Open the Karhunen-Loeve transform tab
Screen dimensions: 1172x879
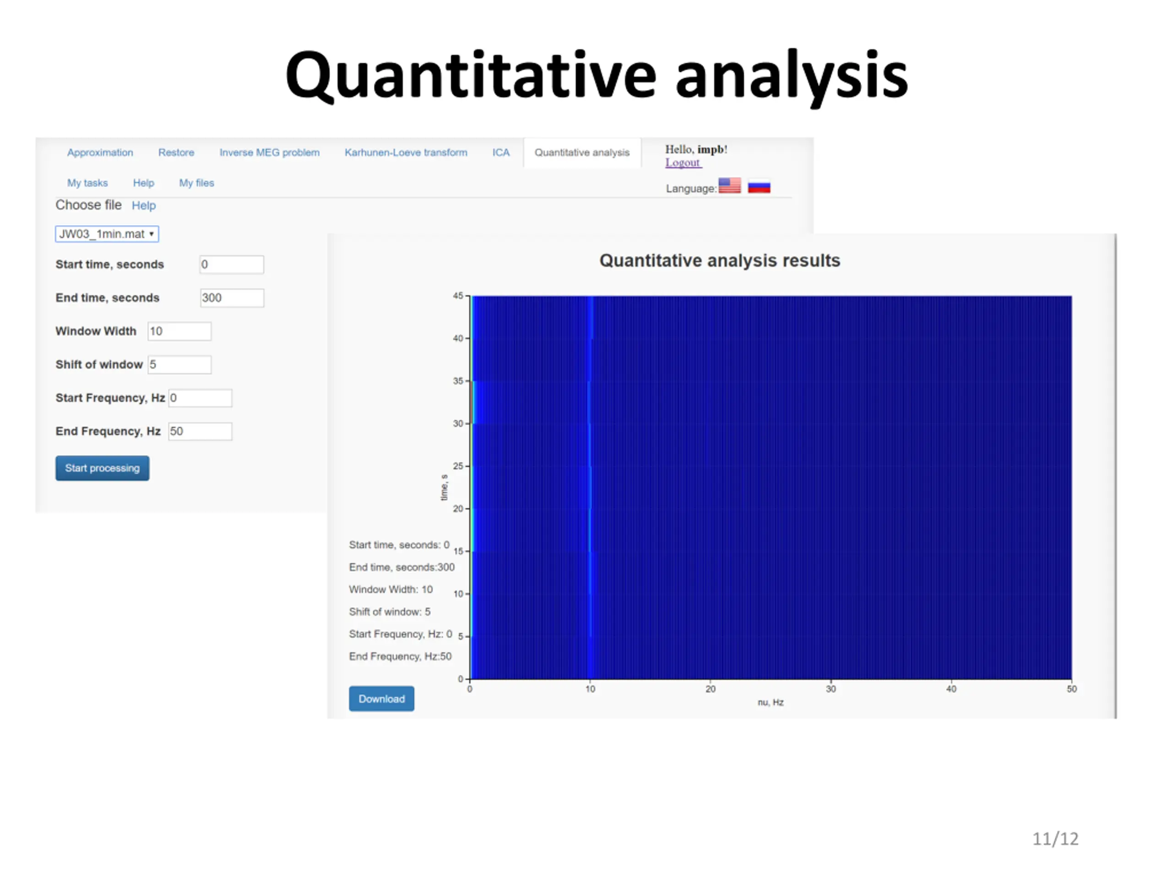click(x=406, y=152)
